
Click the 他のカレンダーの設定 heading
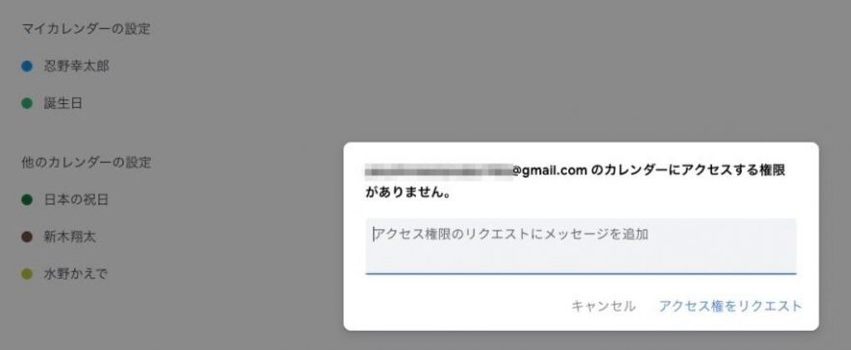[x=87, y=162]
